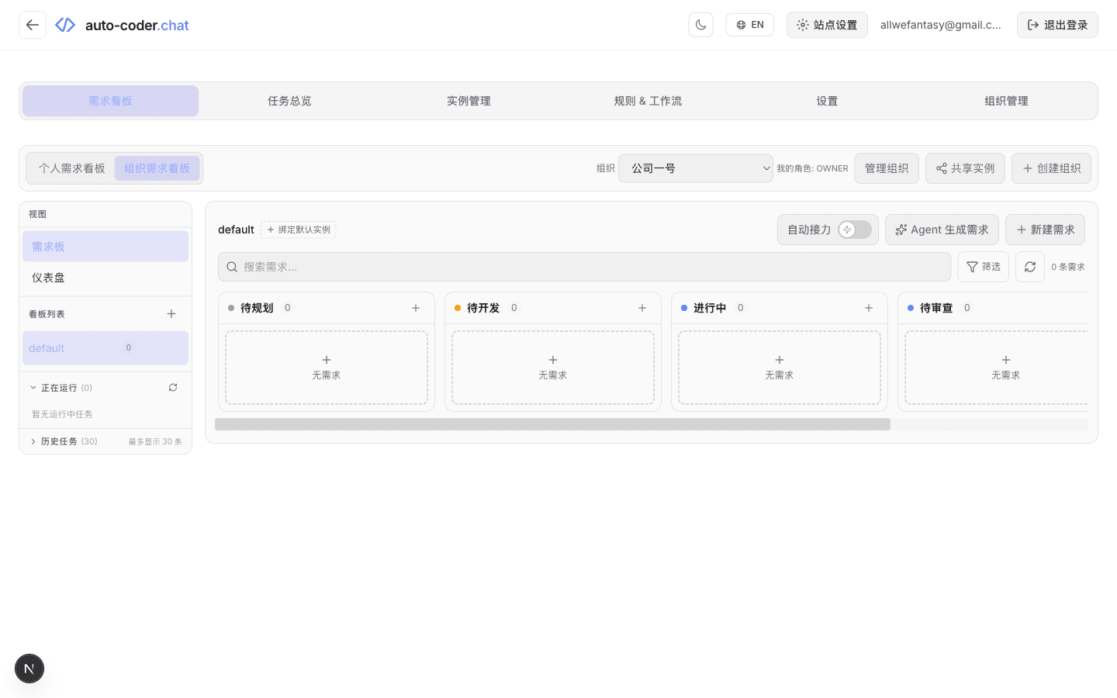Open the Agent 生成需求 feature
The image size is (1117, 698).
tap(942, 230)
